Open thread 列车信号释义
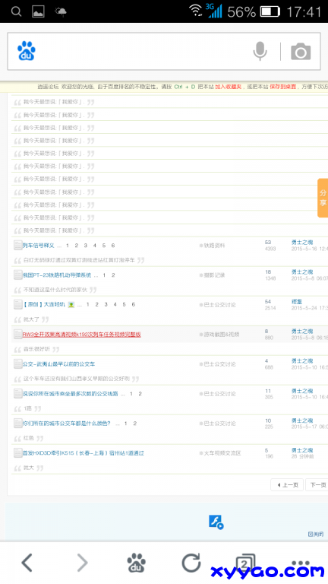 [38, 246]
